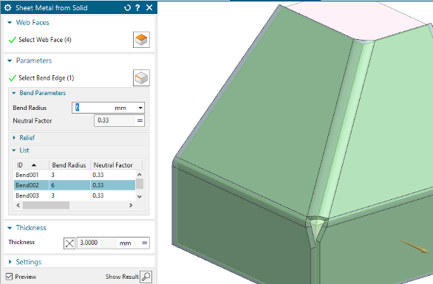Click the Show Result magnifier icon
433x284 pixels.
click(146, 277)
